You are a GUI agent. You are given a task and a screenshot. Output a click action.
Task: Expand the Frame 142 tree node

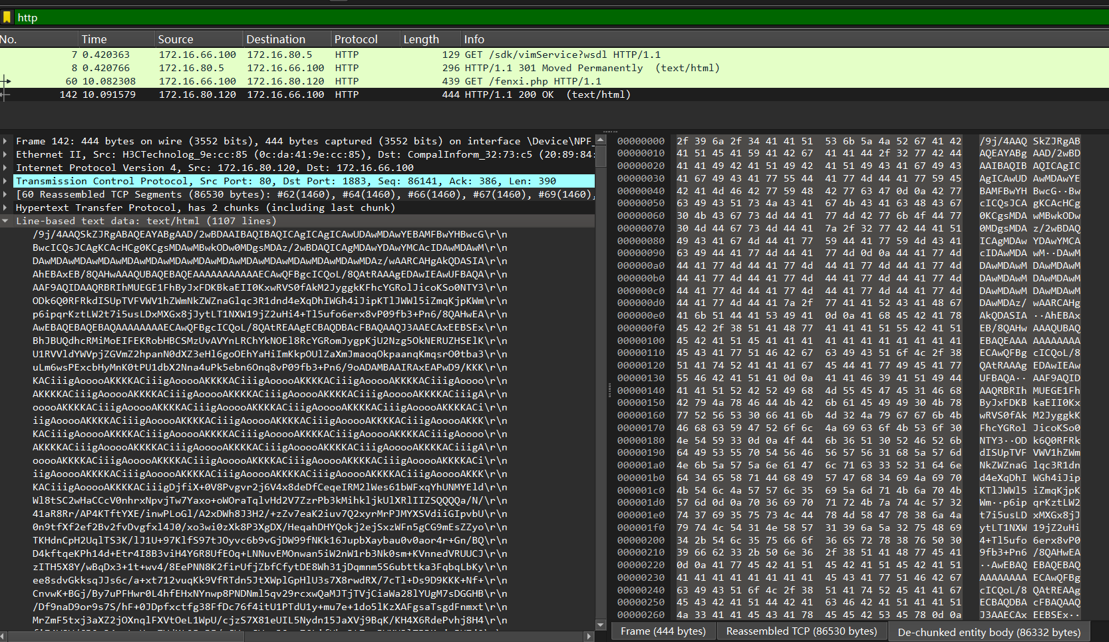pyautogui.click(x=5, y=141)
